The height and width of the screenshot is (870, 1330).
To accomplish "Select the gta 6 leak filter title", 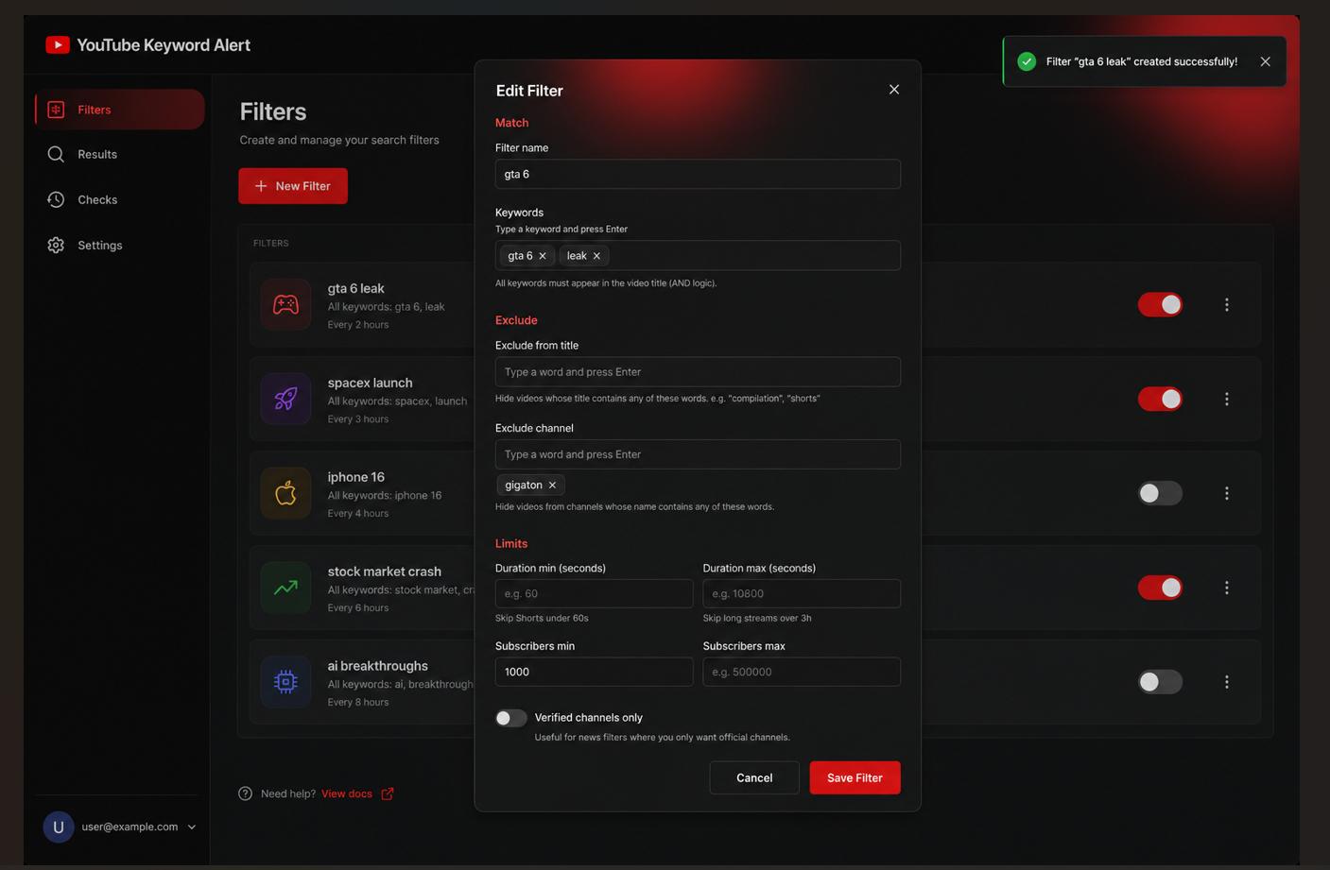I will point(356,288).
